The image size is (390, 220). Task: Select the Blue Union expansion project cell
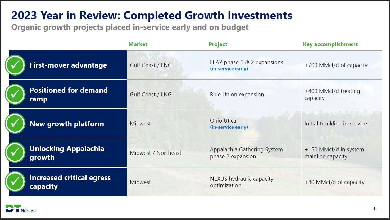click(237, 95)
